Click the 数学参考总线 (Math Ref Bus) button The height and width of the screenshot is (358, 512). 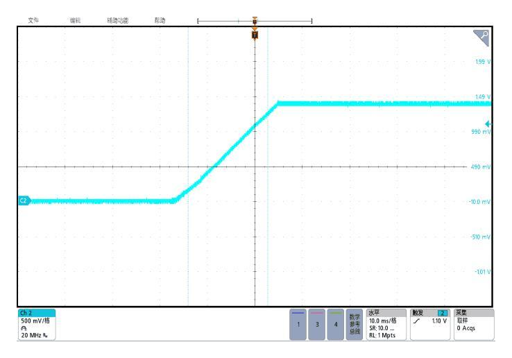point(355,325)
